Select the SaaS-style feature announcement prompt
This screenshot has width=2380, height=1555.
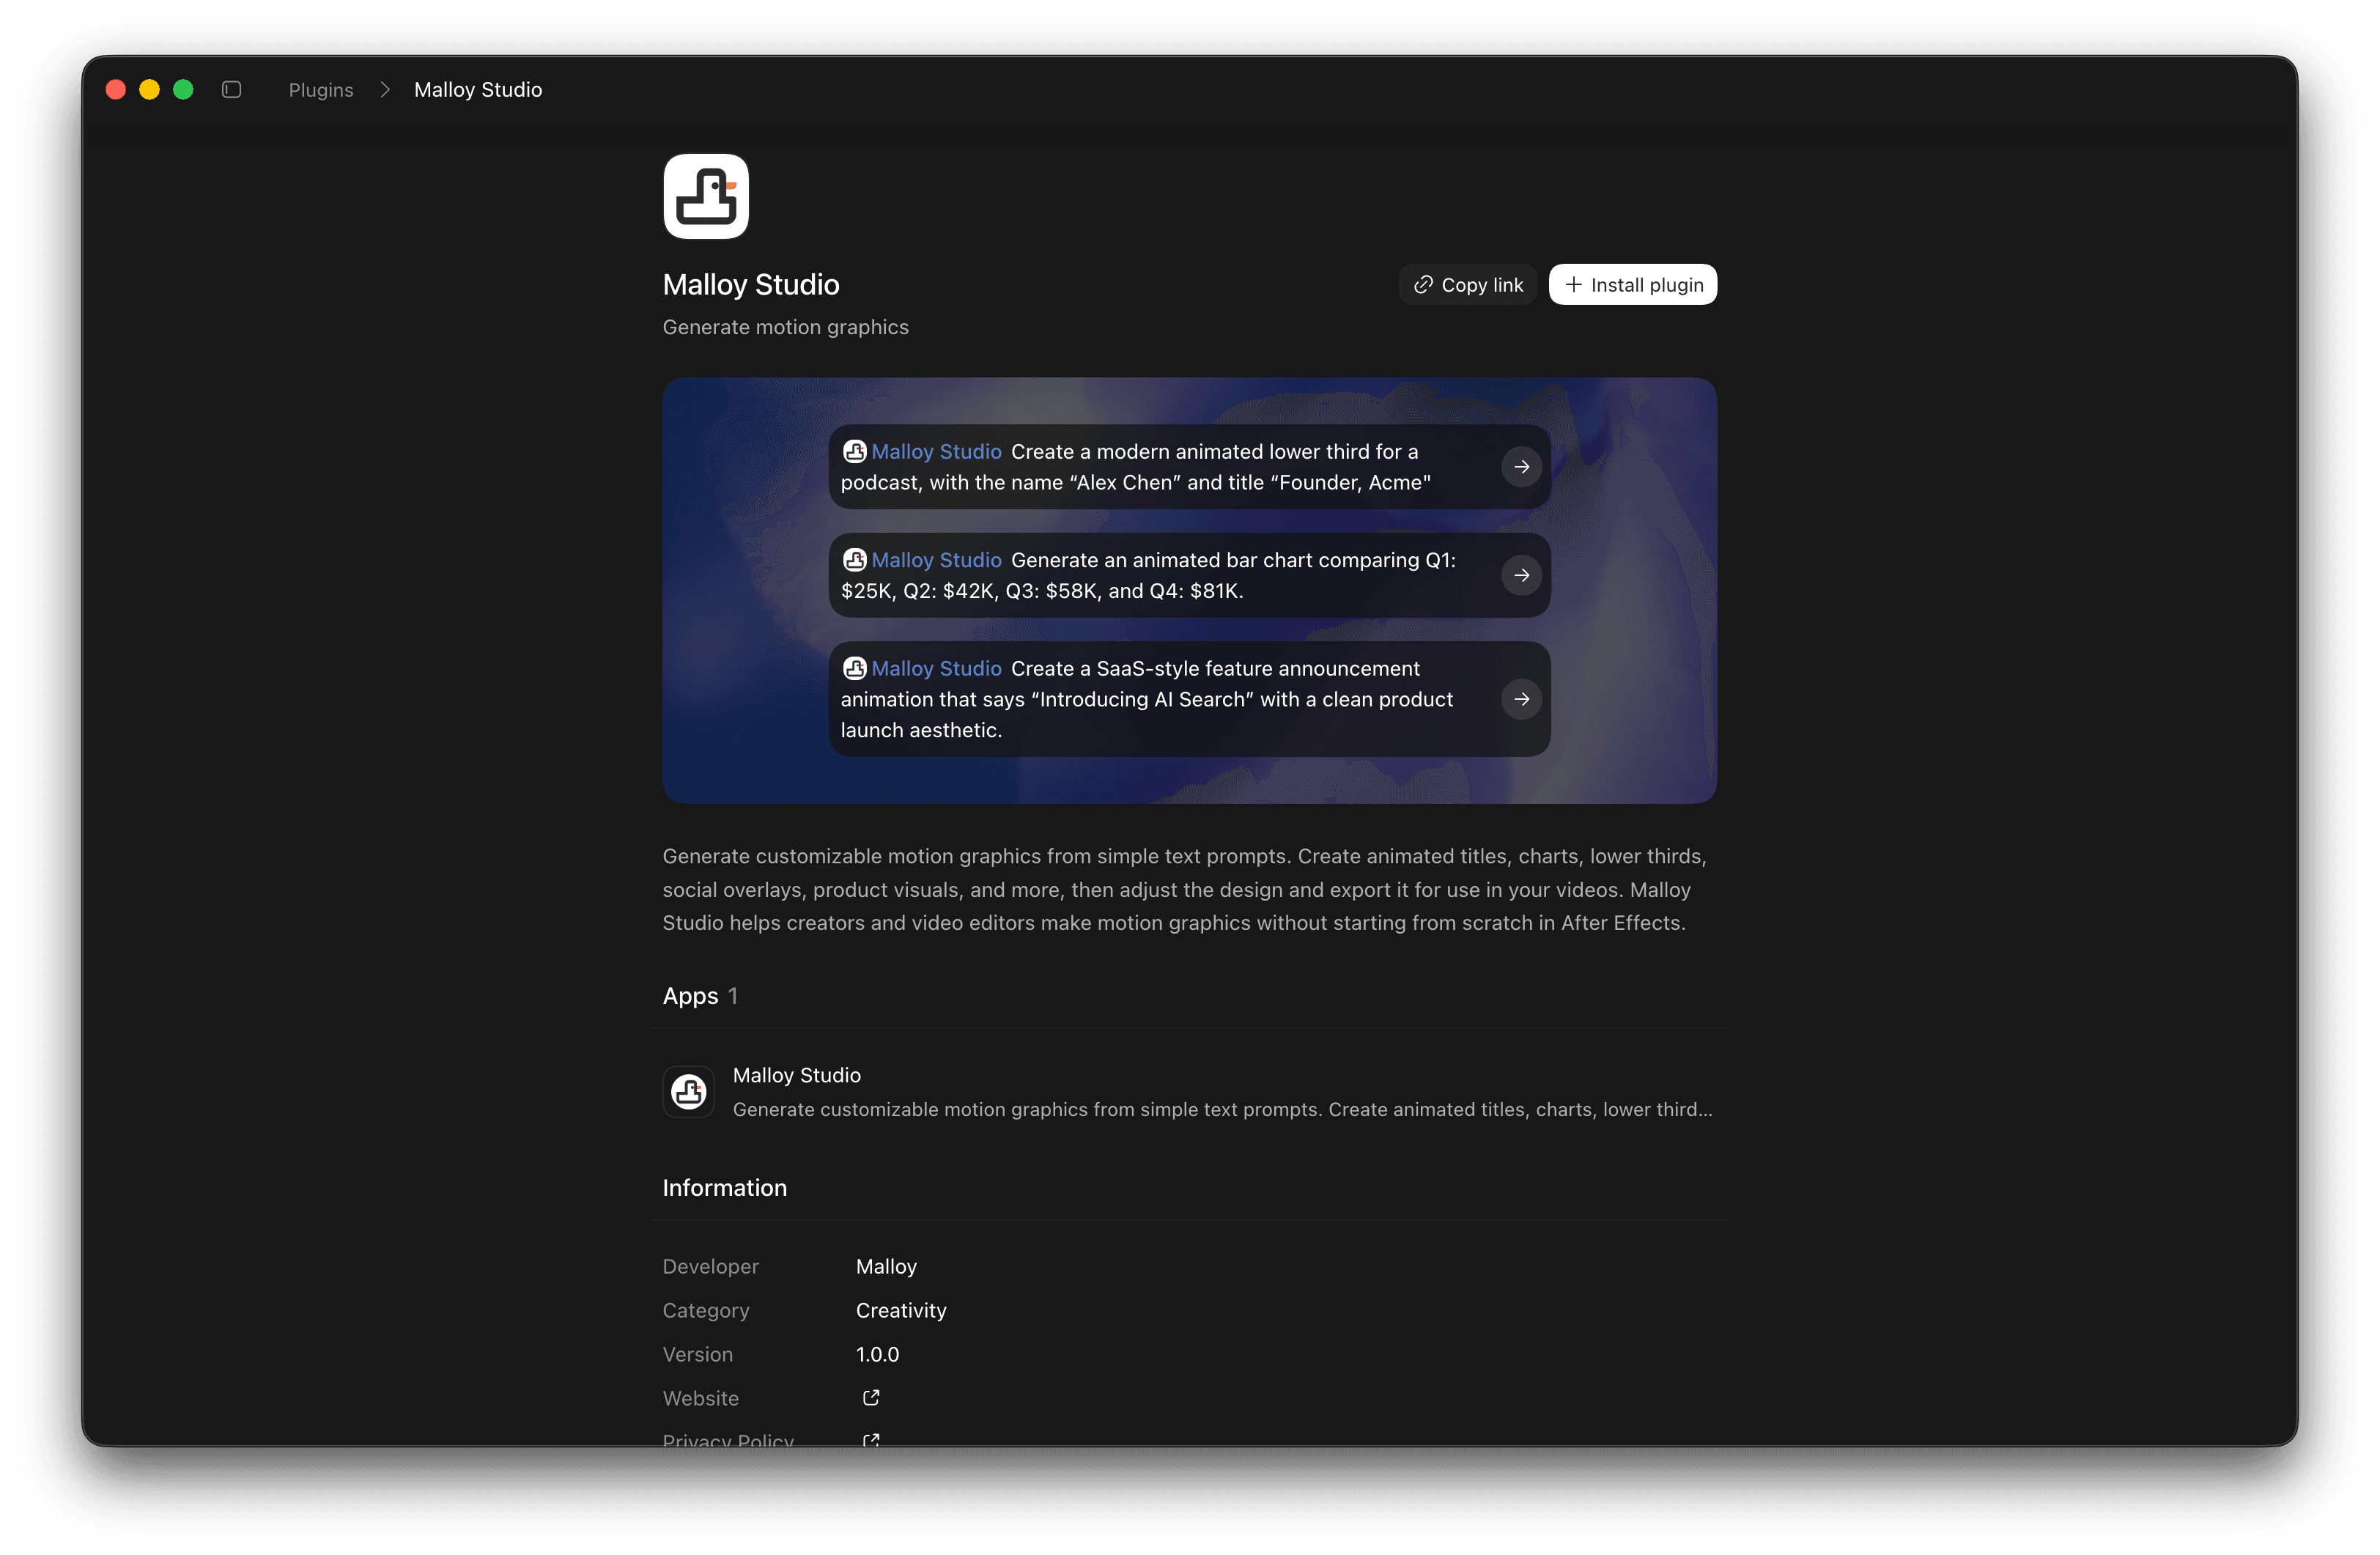1189,699
